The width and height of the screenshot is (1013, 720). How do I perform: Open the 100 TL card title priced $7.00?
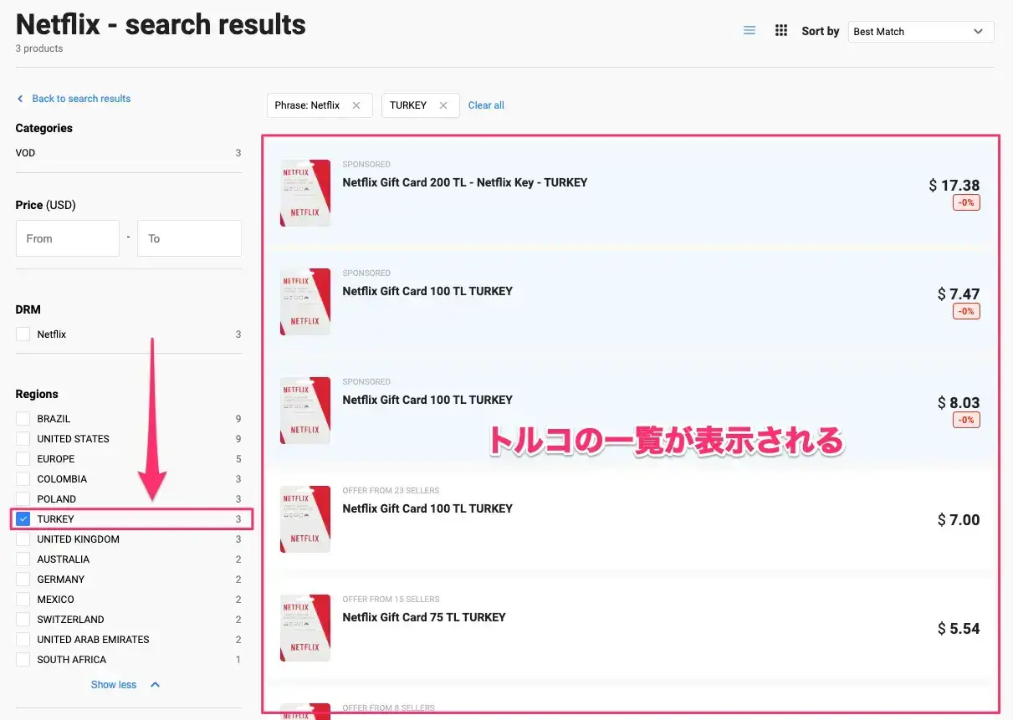[x=427, y=508]
